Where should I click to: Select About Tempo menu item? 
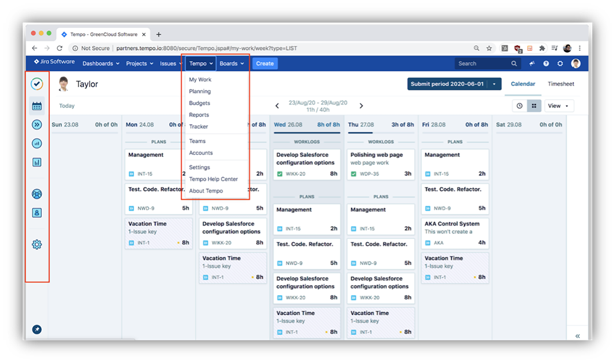pyautogui.click(x=206, y=191)
